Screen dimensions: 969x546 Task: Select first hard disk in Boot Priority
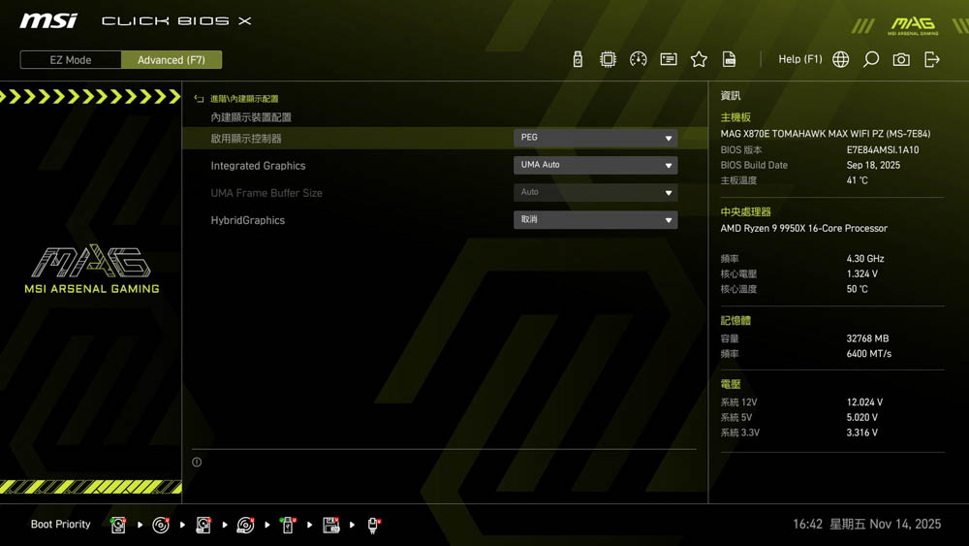point(118,525)
